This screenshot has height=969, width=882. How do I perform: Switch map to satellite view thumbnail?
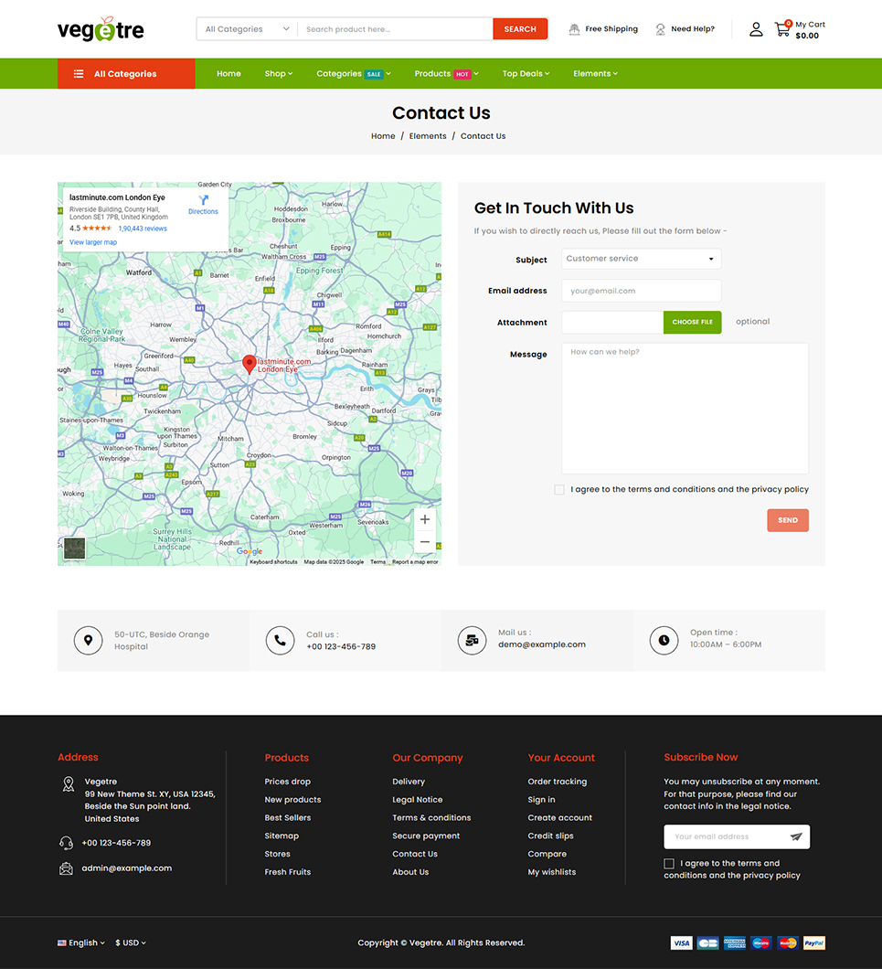click(74, 548)
